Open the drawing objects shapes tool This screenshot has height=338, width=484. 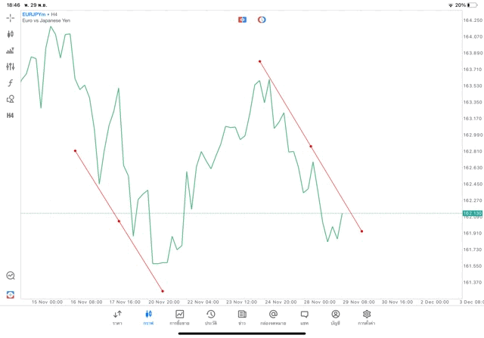(x=10, y=99)
